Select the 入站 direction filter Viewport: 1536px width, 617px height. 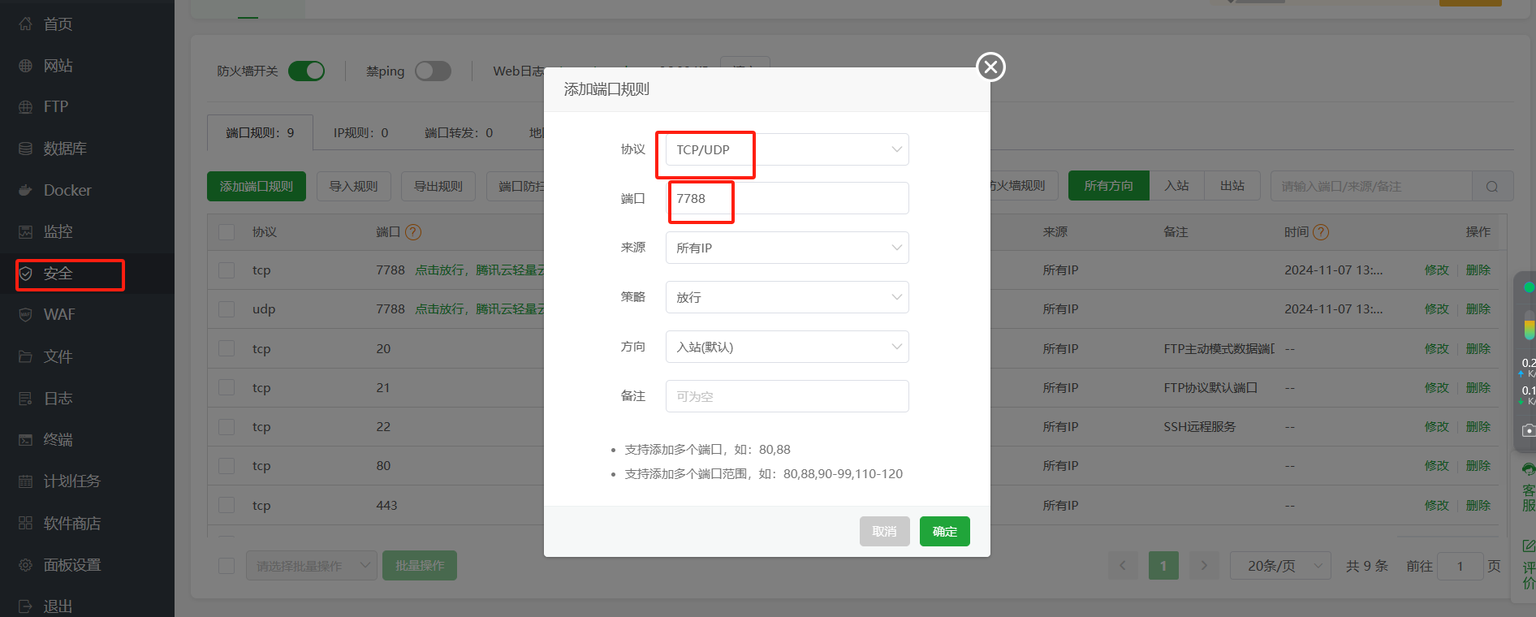point(1176,186)
